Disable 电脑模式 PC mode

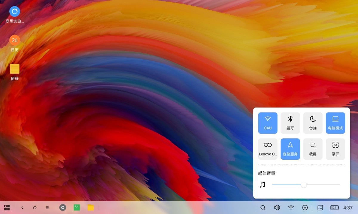pos(335,123)
